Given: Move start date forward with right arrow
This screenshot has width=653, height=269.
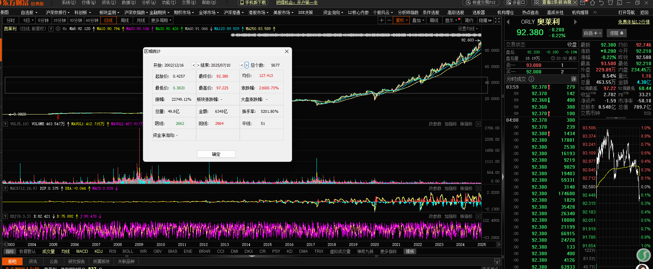Looking at the screenshot, I should click(198, 65).
